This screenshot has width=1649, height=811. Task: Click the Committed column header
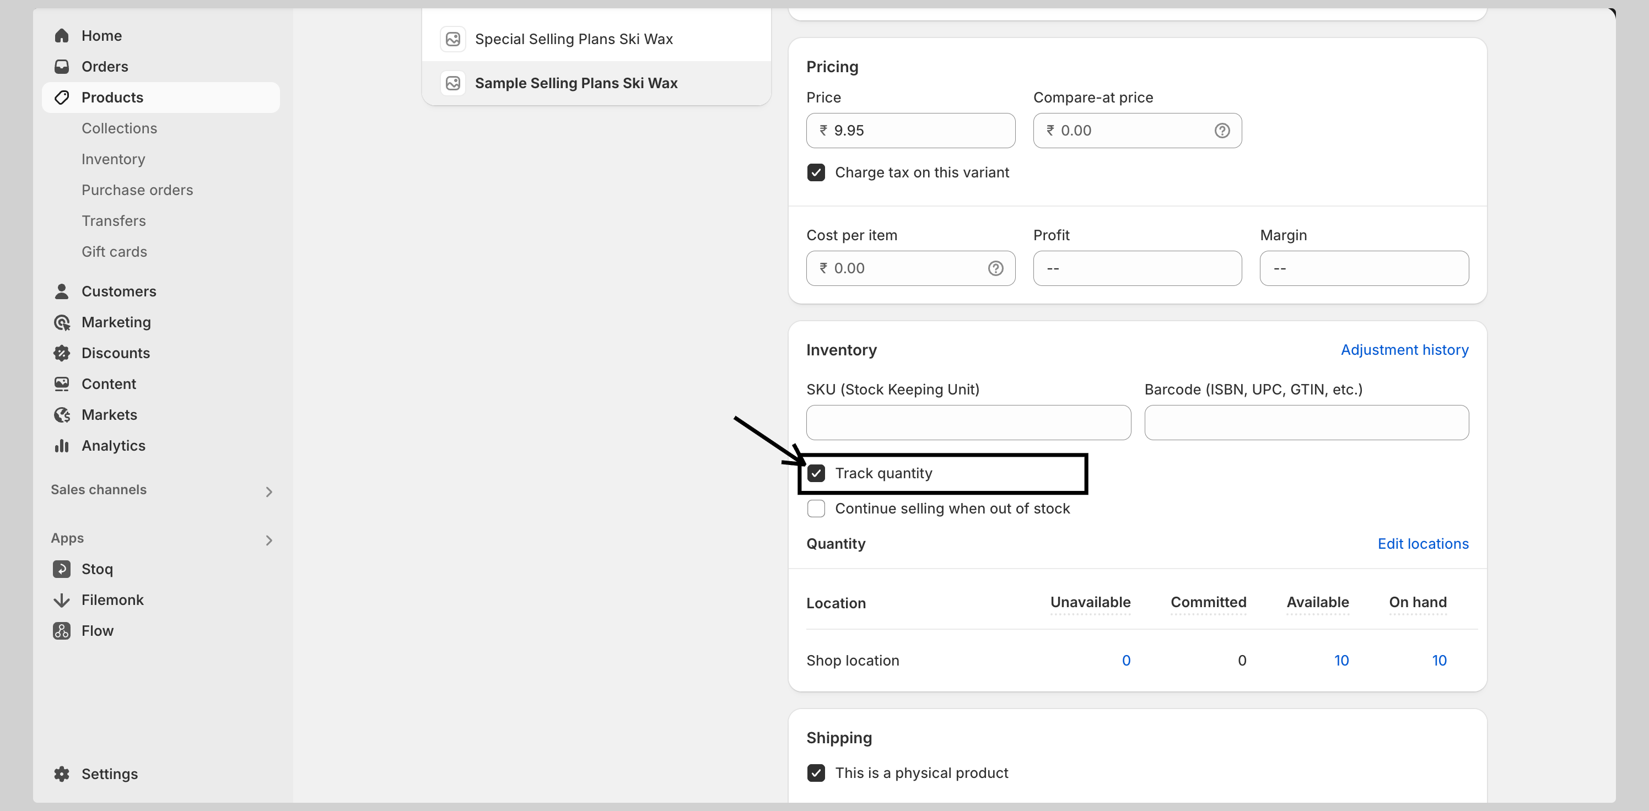(1209, 602)
